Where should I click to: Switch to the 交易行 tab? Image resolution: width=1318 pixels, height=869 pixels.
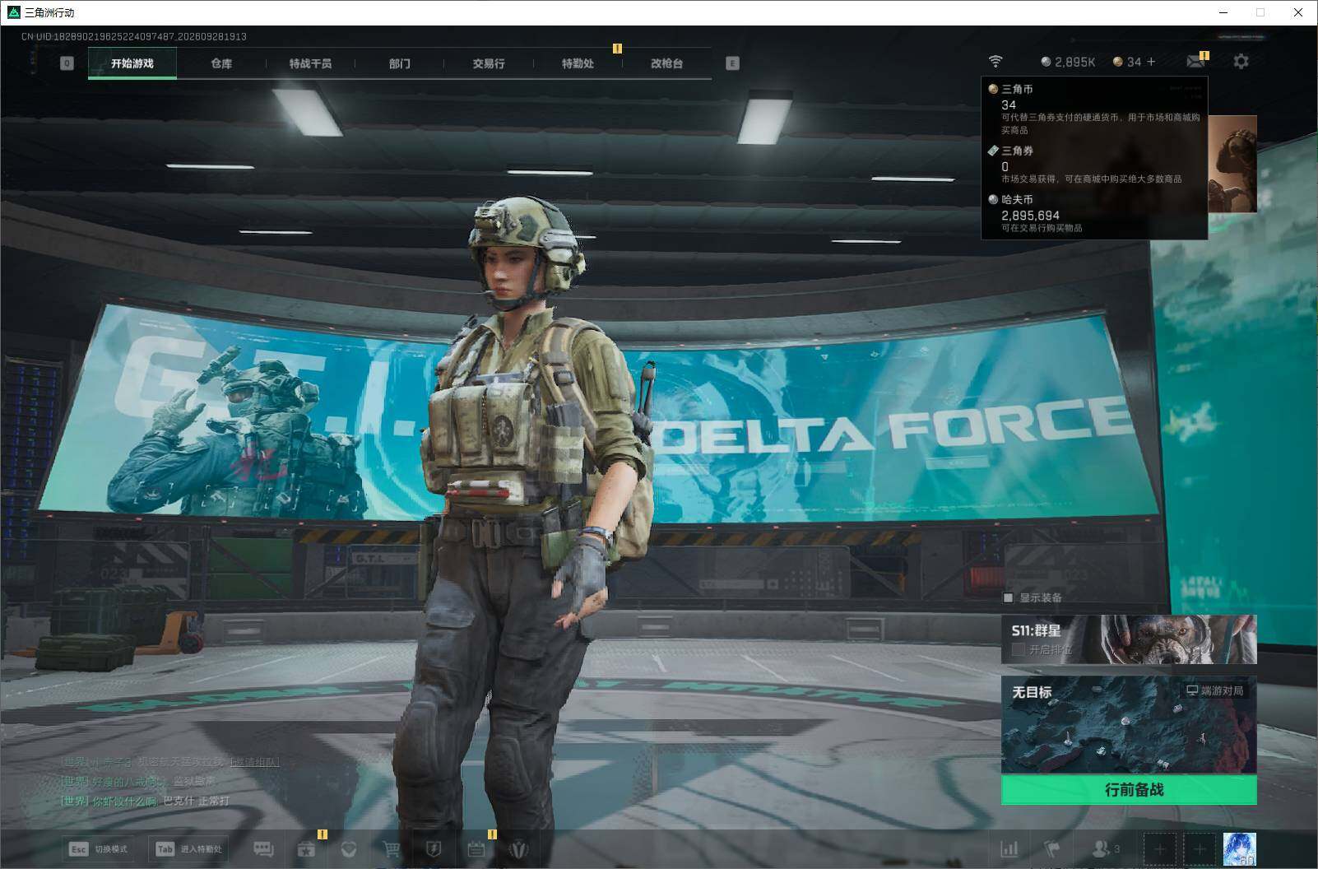pos(489,63)
